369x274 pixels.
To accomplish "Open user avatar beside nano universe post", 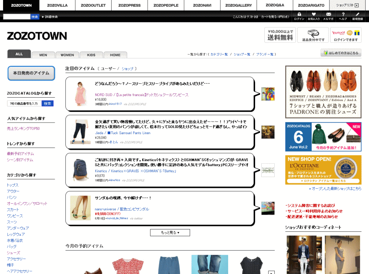I will click(268, 208).
